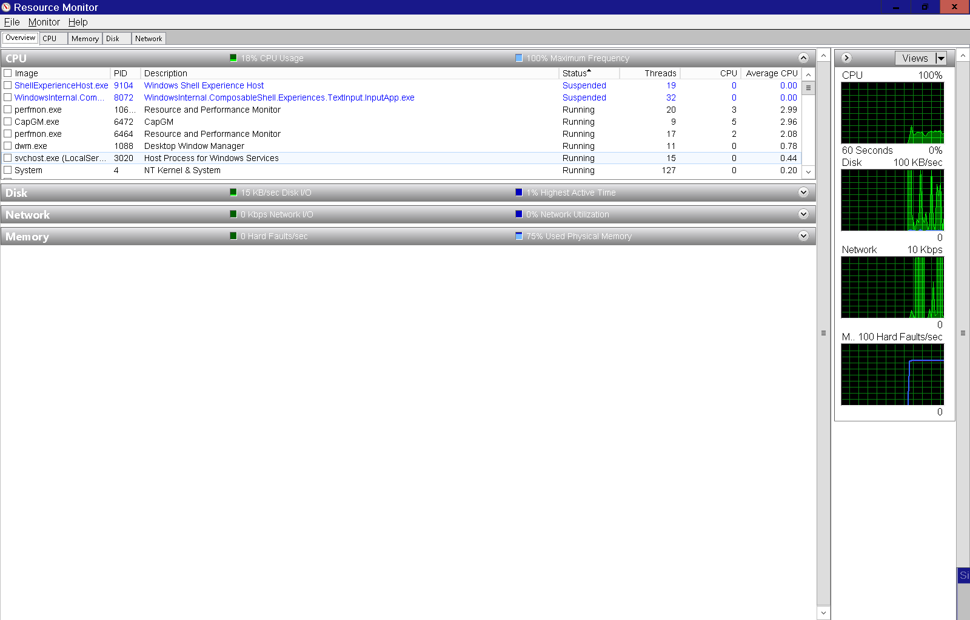Click the Disk activity graph
This screenshot has width=970, height=620.
point(892,200)
